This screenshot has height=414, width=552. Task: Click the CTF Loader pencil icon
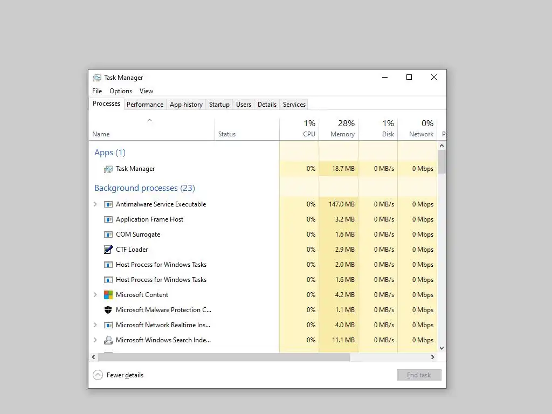[x=108, y=250]
